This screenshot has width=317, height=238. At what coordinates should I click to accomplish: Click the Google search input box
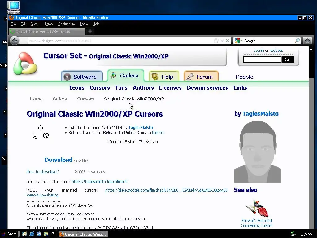268,41
